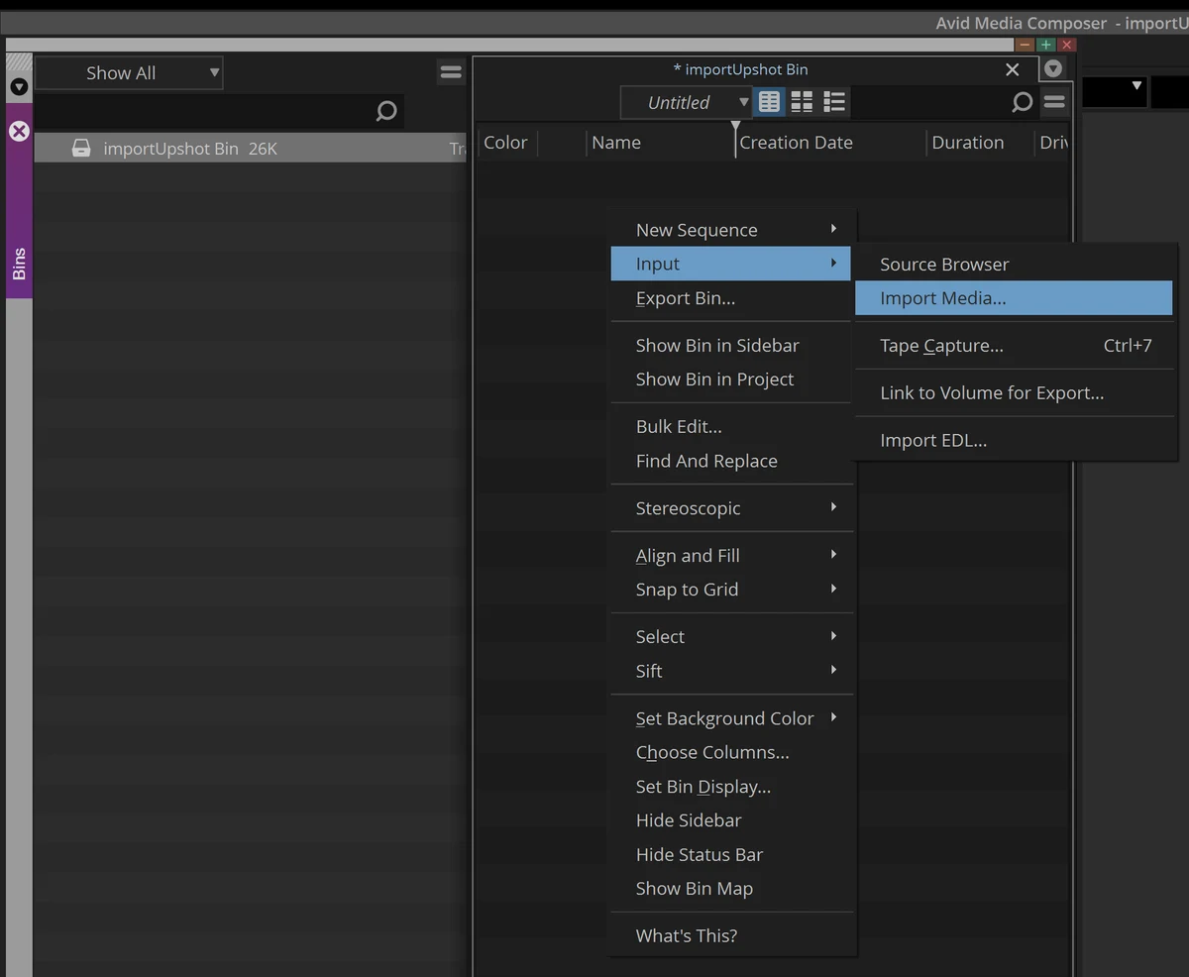Open the Untitled bin view dropdown
The height and width of the screenshot is (977, 1189).
687,102
